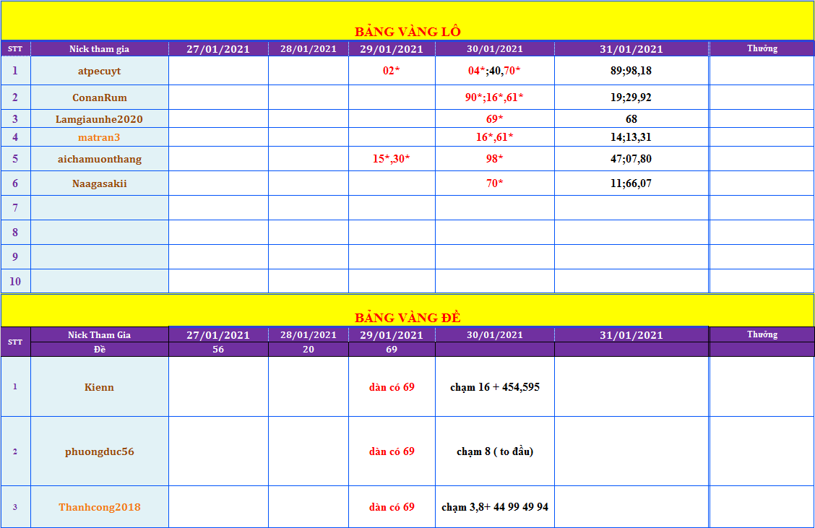Select 'Nick Tham Gia' header in Đề table
The height and width of the screenshot is (528, 815).
coord(99,334)
